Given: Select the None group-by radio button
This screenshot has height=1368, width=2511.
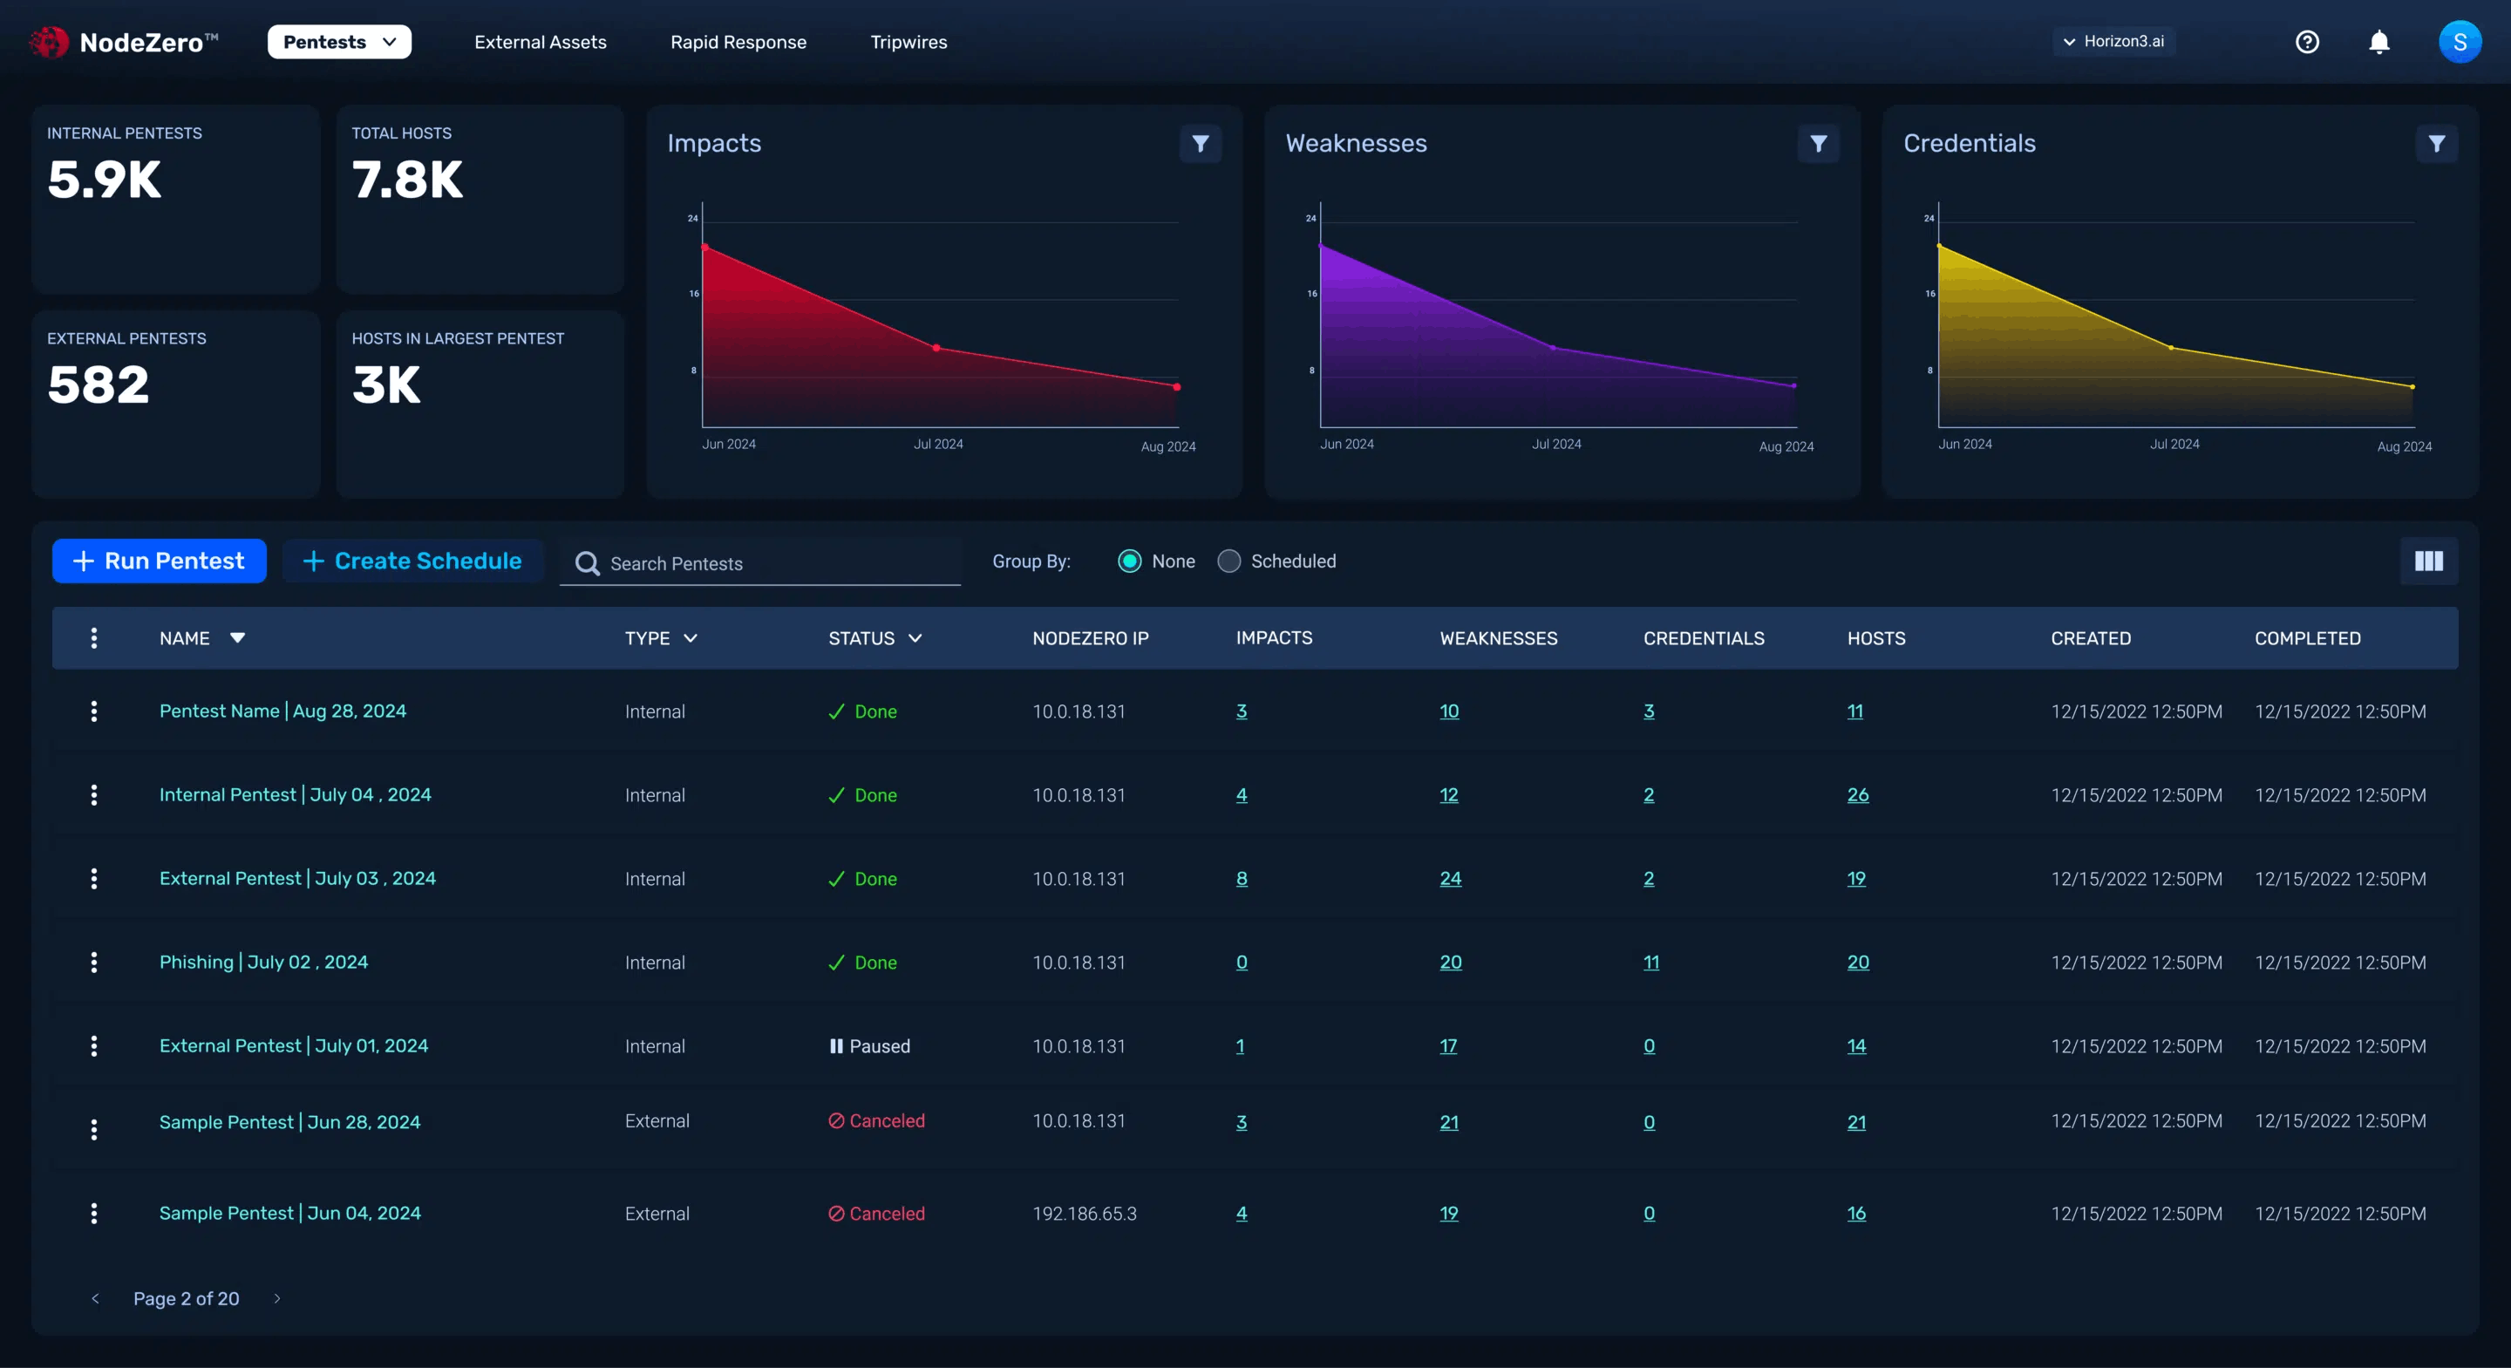Looking at the screenshot, I should pyautogui.click(x=1130, y=561).
